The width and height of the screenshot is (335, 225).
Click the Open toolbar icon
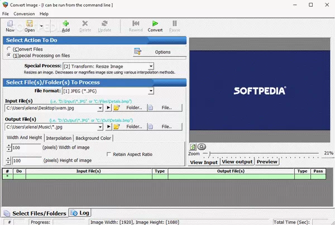point(30,23)
